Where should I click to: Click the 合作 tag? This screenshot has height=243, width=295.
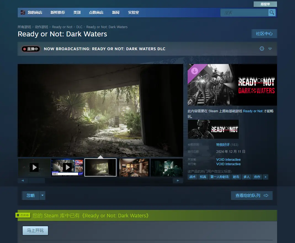click(257, 177)
